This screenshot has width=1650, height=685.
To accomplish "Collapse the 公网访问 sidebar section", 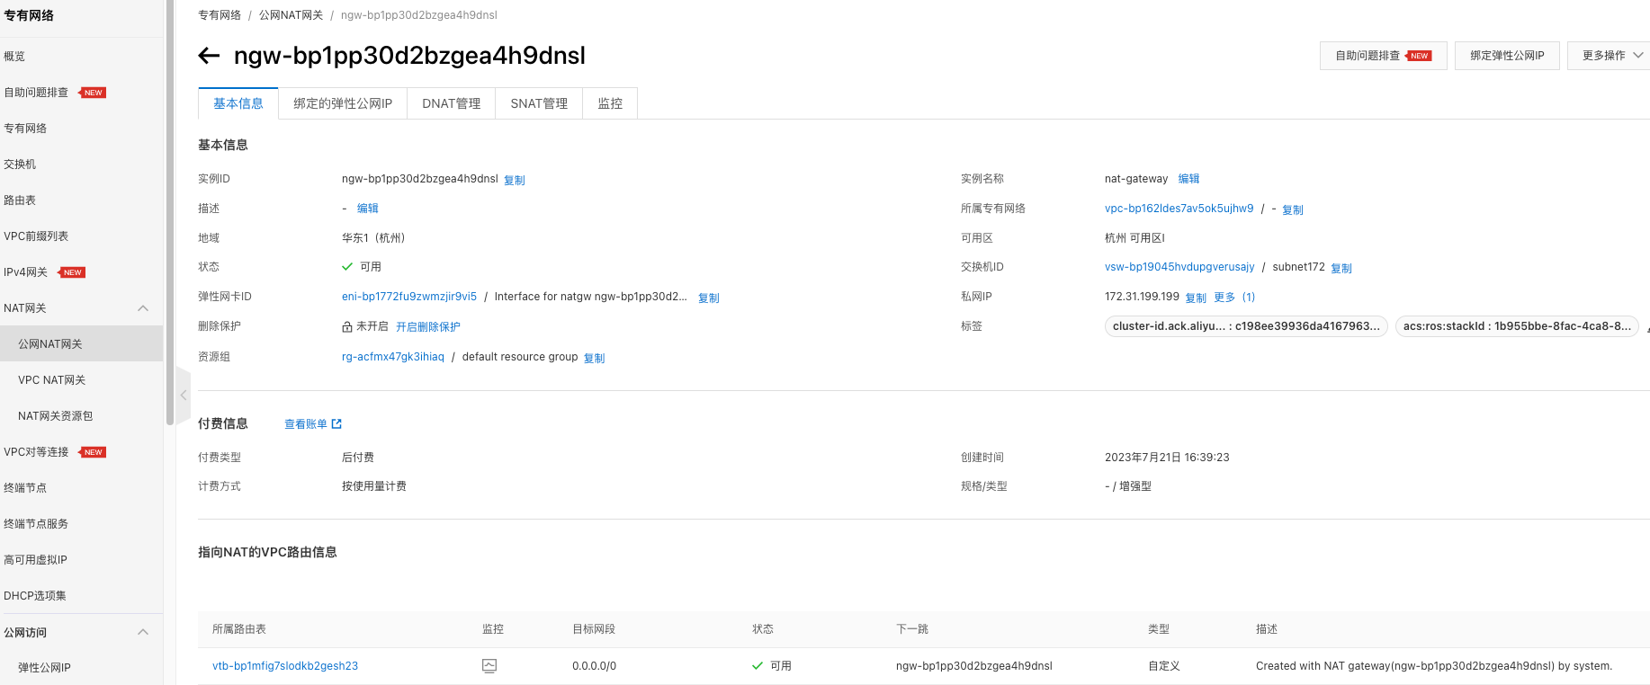I will point(143,632).
